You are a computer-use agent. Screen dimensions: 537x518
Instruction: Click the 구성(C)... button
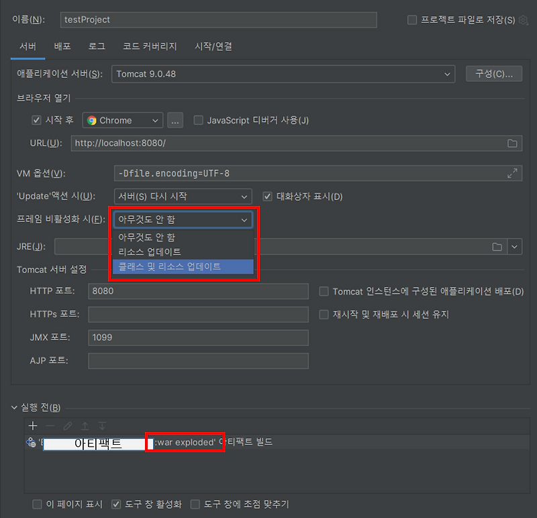(494, 74)
